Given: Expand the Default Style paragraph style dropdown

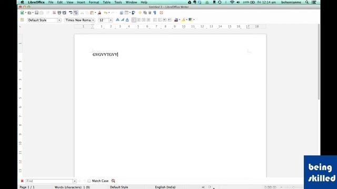Looking at the screenshot, I should 59,20.
